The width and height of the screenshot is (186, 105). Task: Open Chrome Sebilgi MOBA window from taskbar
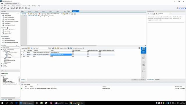click(77, 103)
